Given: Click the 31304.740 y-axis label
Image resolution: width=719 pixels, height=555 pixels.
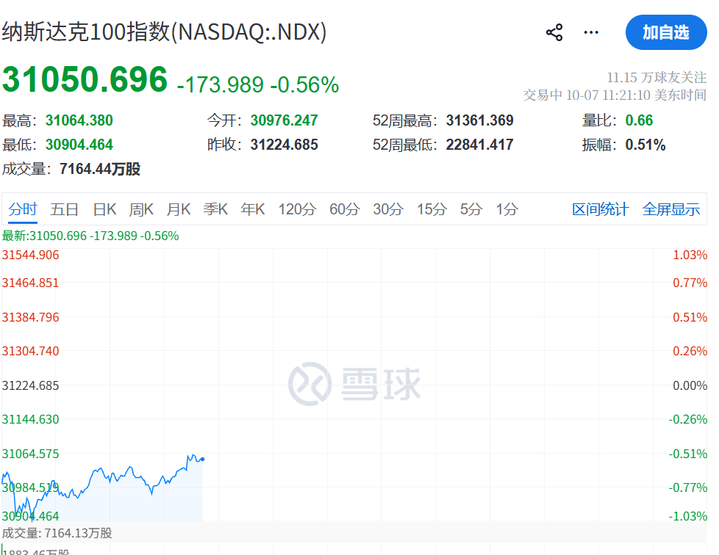Looking at the screenshot, I should pyautogui.click(x=30, y=351).
